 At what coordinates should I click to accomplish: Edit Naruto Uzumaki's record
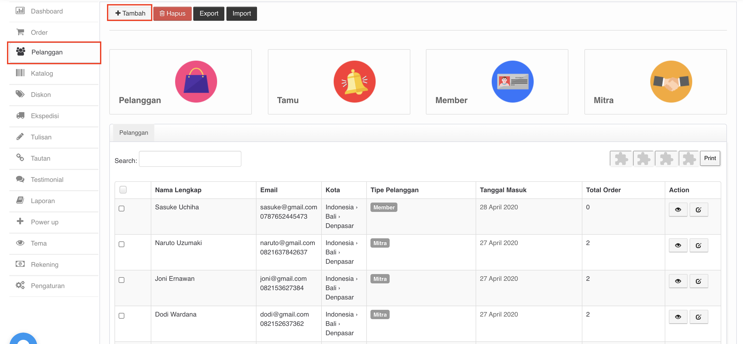(698, 245)
